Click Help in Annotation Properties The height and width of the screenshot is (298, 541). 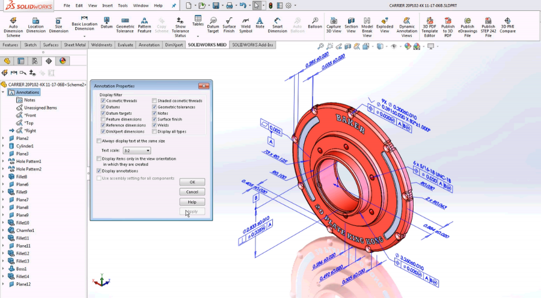point(192,202)
